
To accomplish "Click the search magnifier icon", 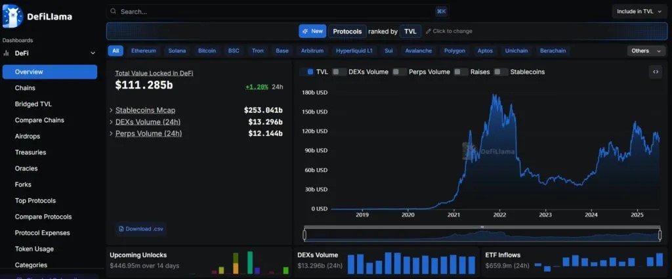I will 113,12.
